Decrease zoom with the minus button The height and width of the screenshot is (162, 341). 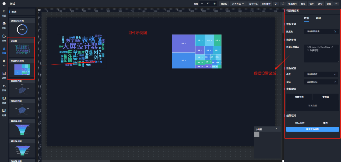click(202, 4)
